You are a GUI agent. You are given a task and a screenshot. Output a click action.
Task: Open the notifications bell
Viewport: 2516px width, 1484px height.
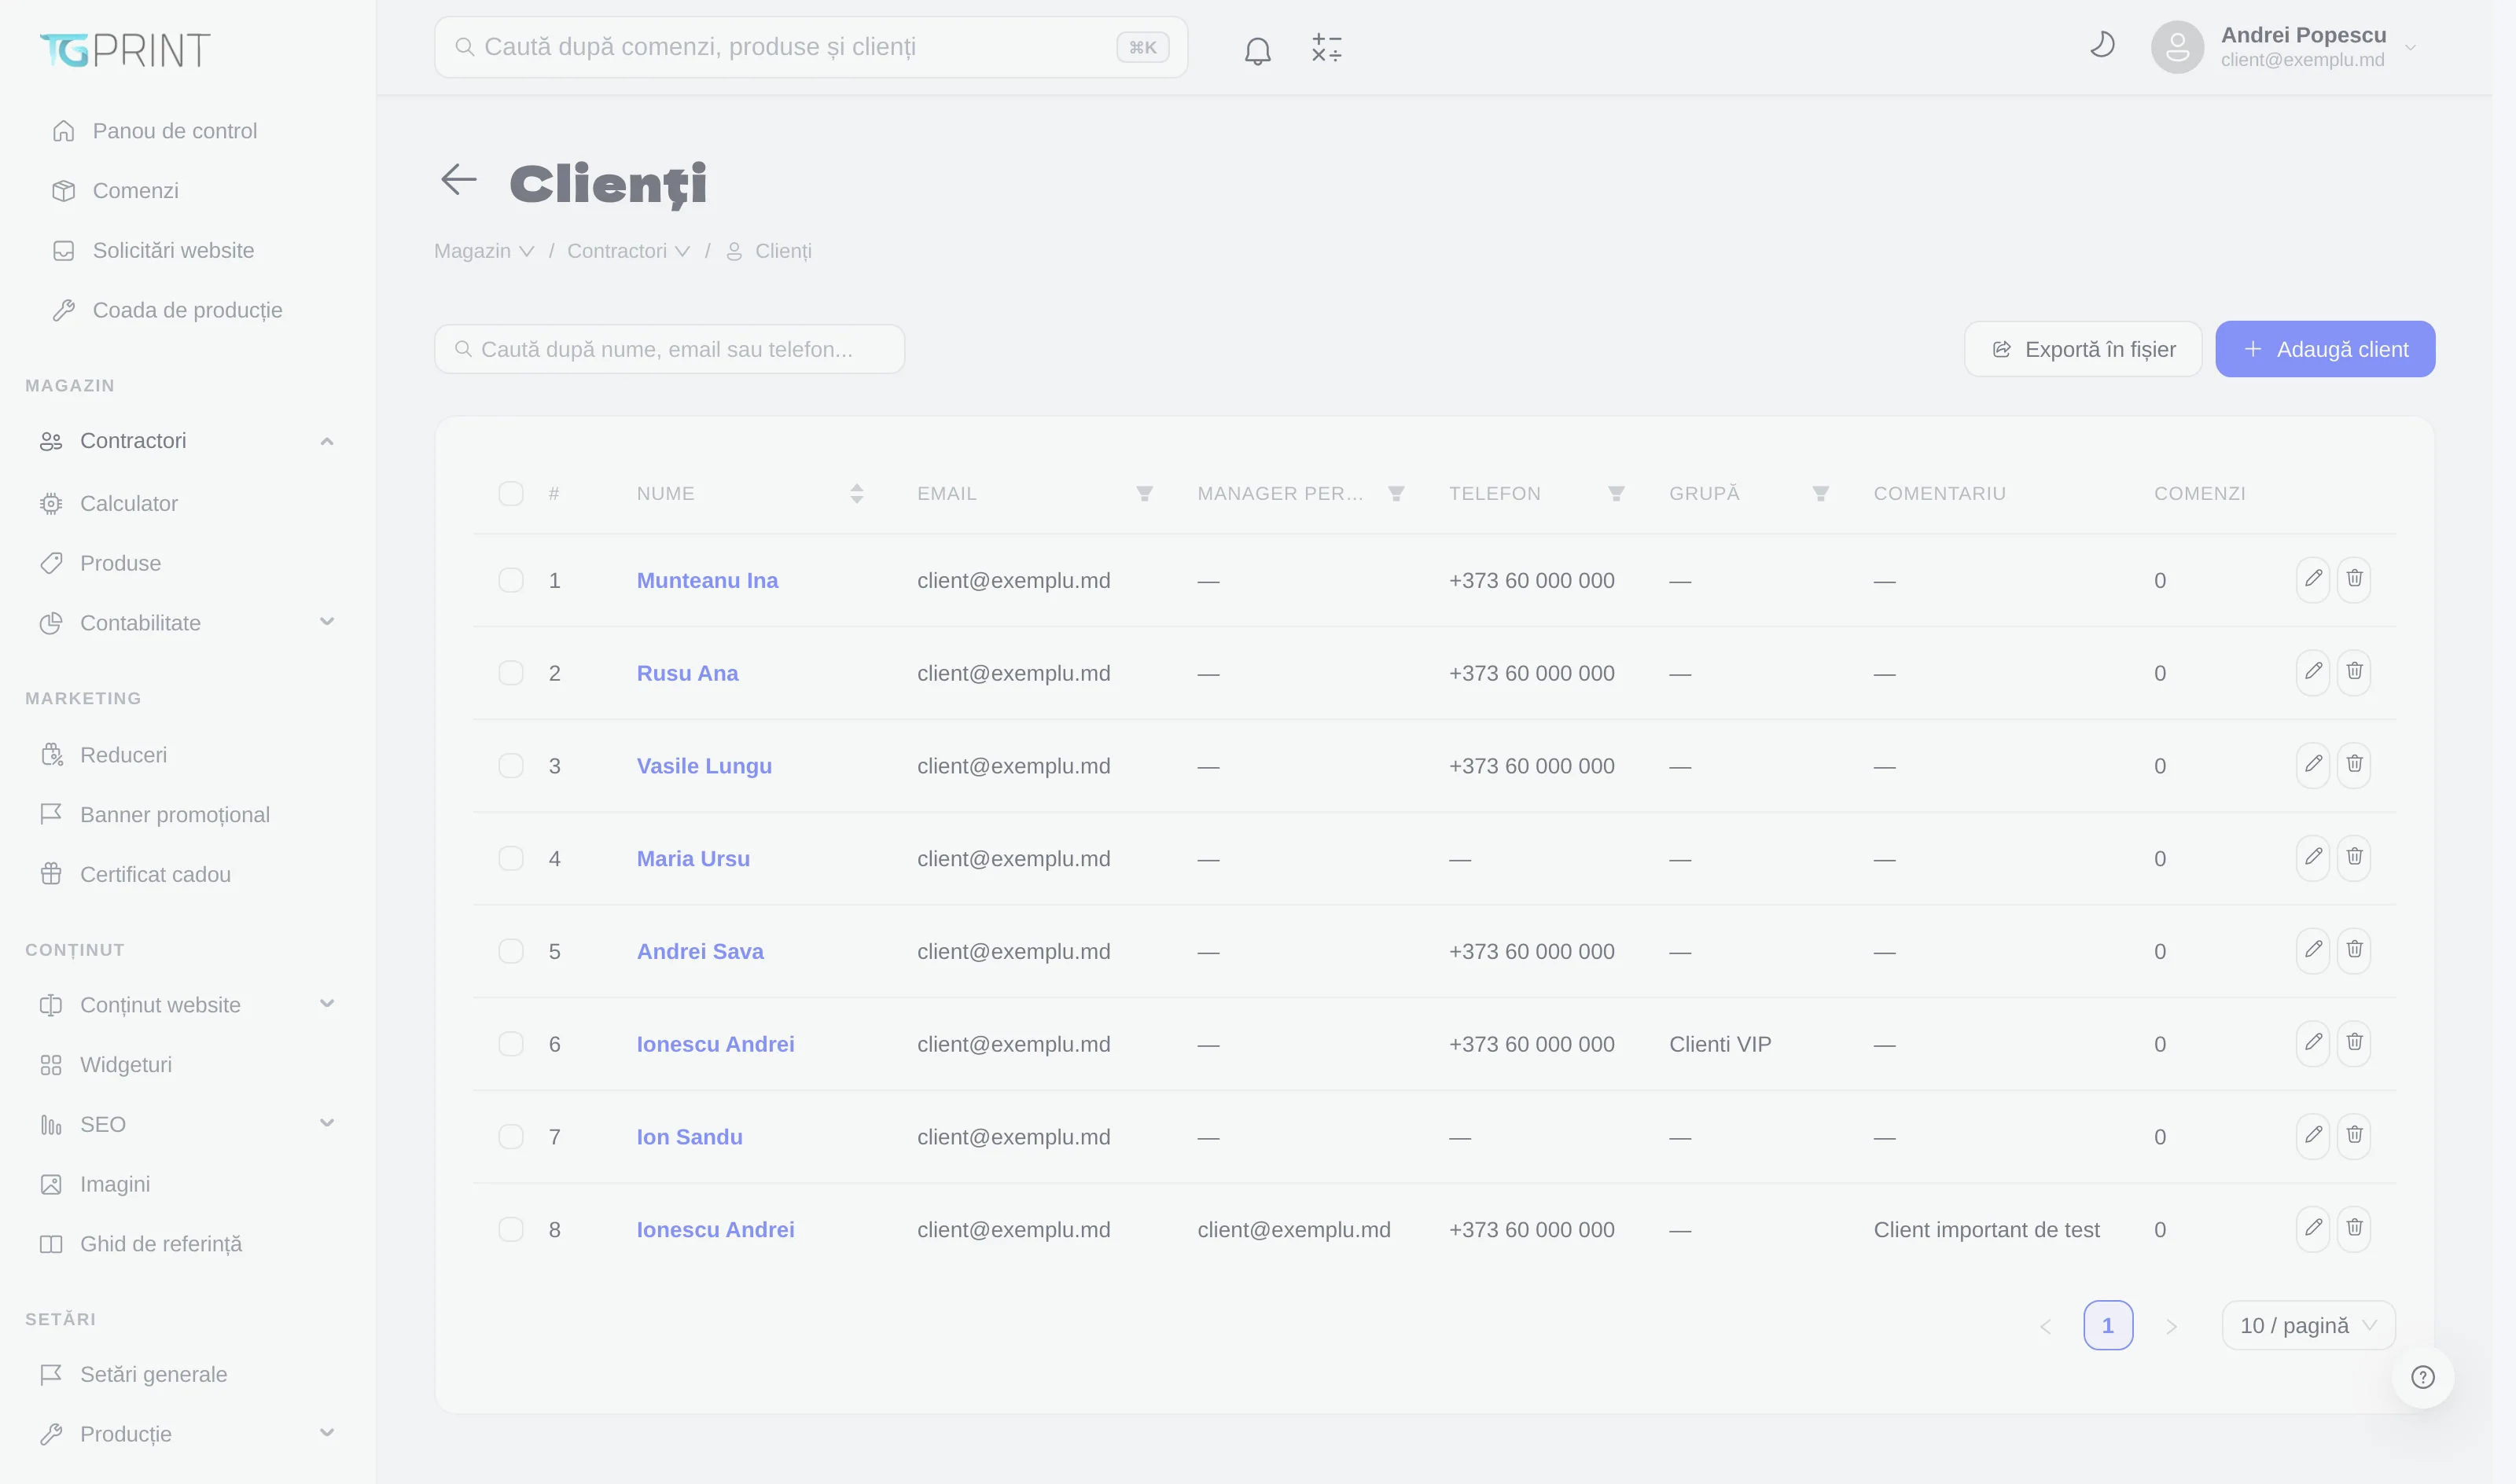click(1257, 49)
